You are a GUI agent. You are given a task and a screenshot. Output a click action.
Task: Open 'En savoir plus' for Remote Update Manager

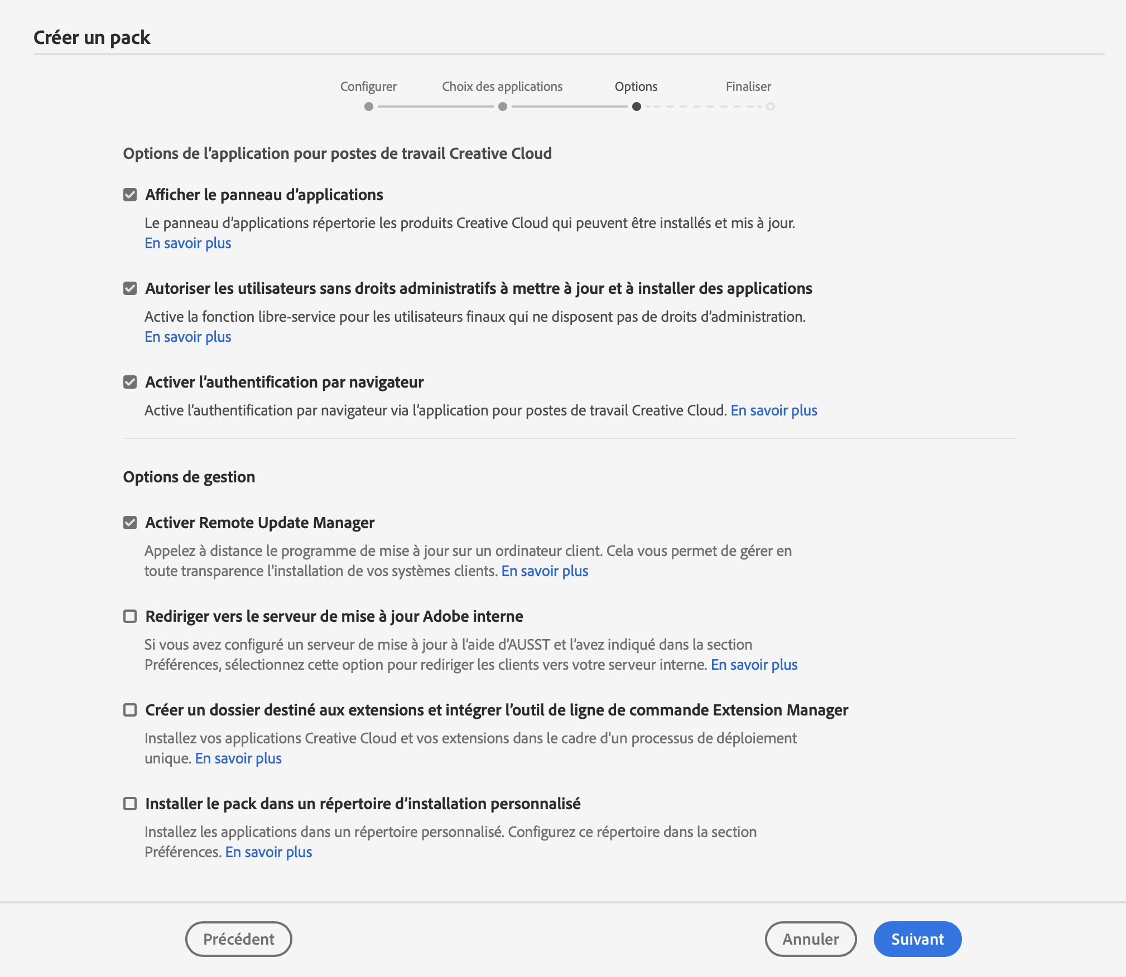point(545,571)
